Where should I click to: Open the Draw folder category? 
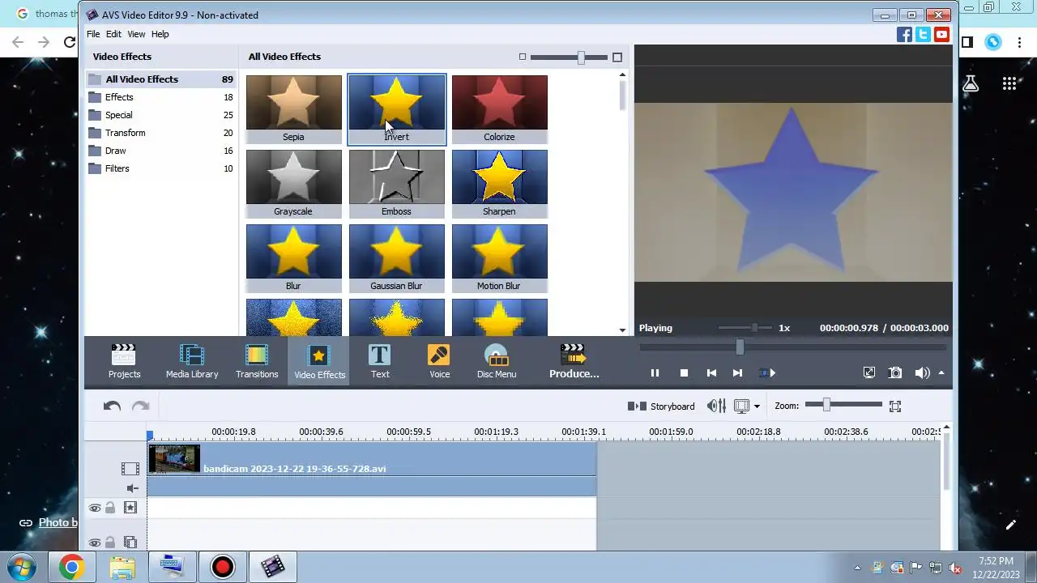click(x=160, y=151)
